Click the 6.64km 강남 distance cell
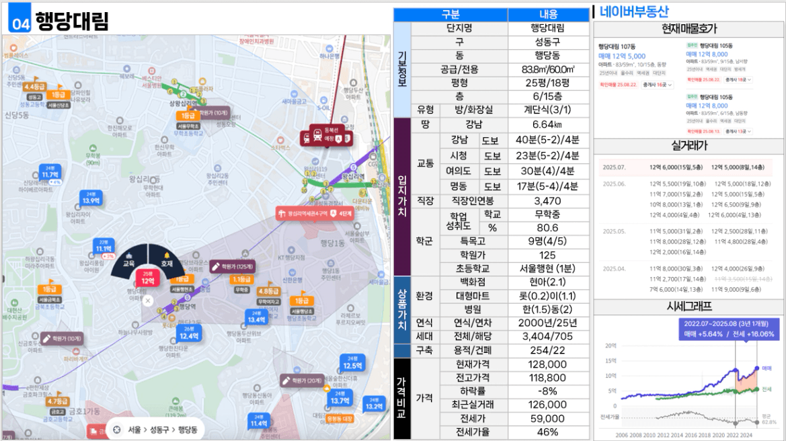 click(548, 124)
